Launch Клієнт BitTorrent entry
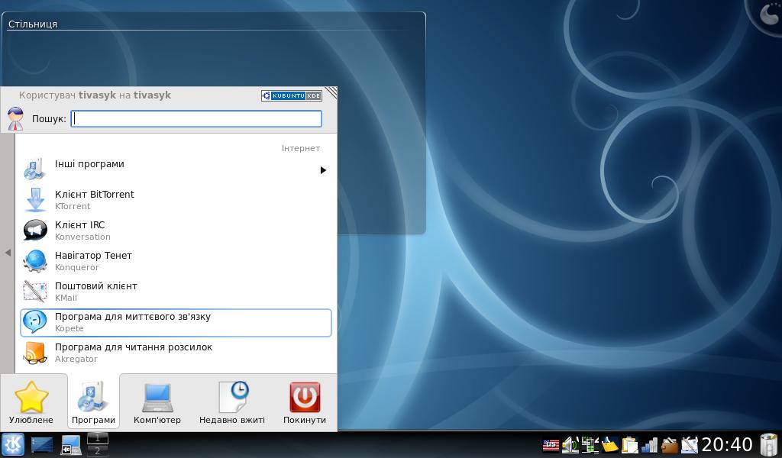This screenshot has width=782, height=458. coord(176,199)
